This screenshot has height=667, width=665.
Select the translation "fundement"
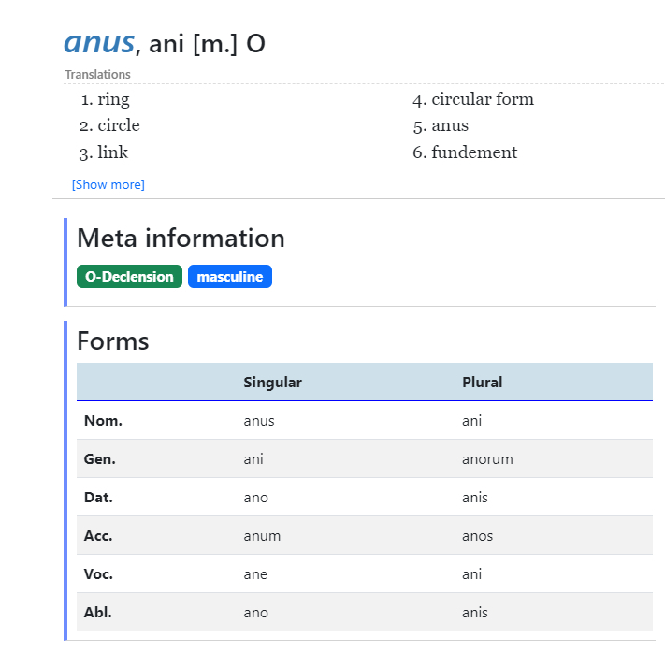[474, 152]
